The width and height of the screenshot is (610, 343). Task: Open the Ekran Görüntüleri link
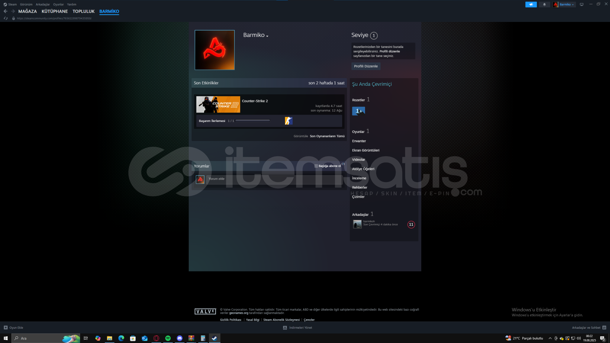tap(365, 150)
